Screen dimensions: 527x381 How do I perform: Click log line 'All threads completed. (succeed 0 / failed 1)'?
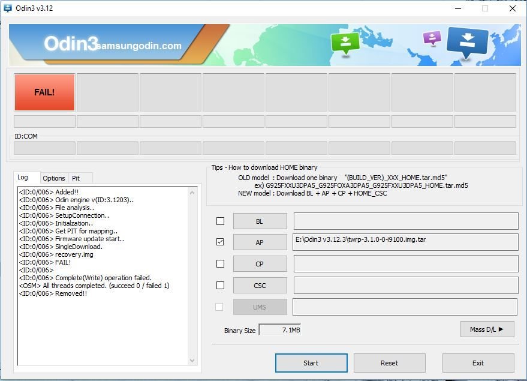[106, 286]
